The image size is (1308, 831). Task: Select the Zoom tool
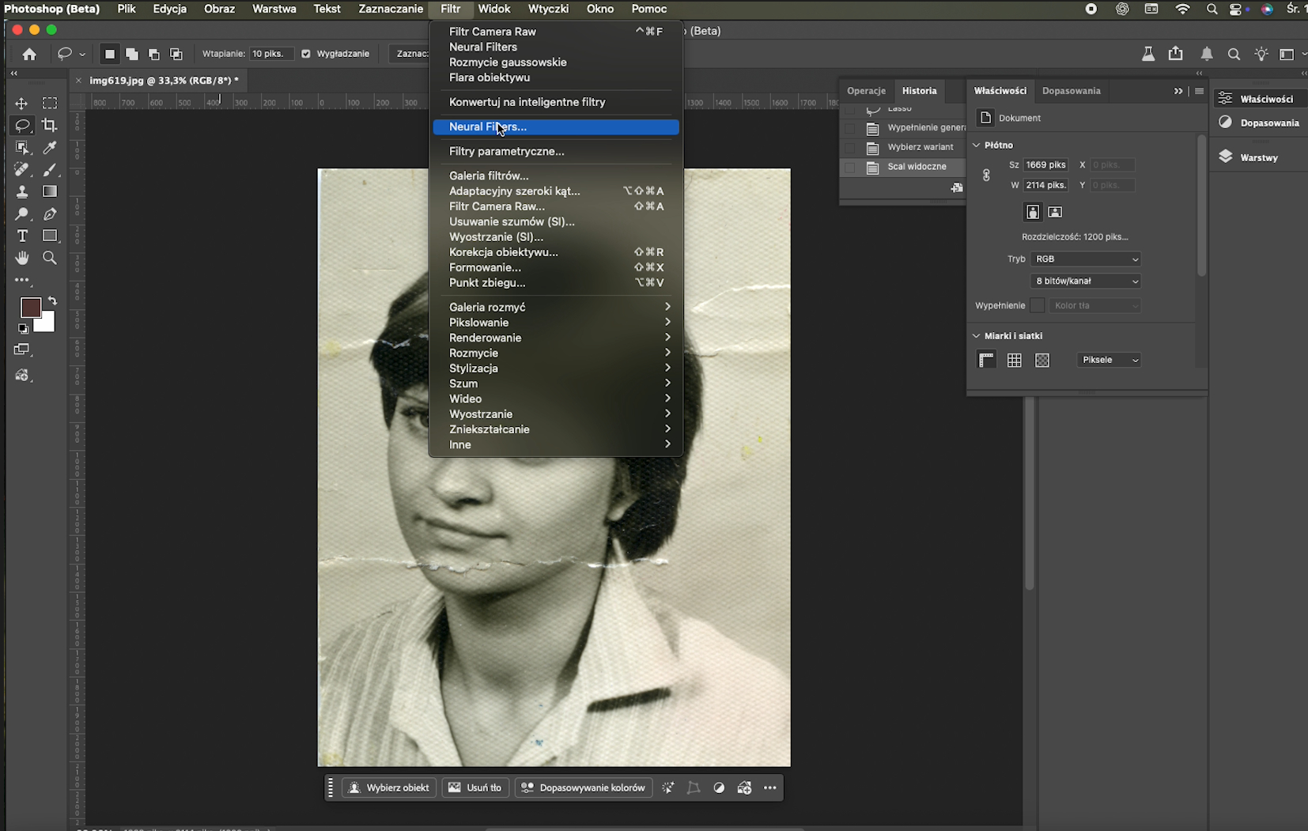[50, 259]
